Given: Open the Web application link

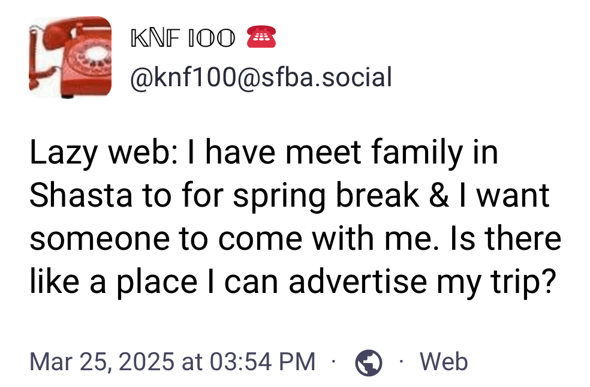Looking at the screenshot, I should point(444,361).
